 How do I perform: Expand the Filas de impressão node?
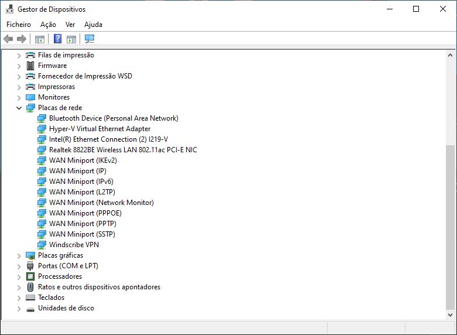point(19,56)
